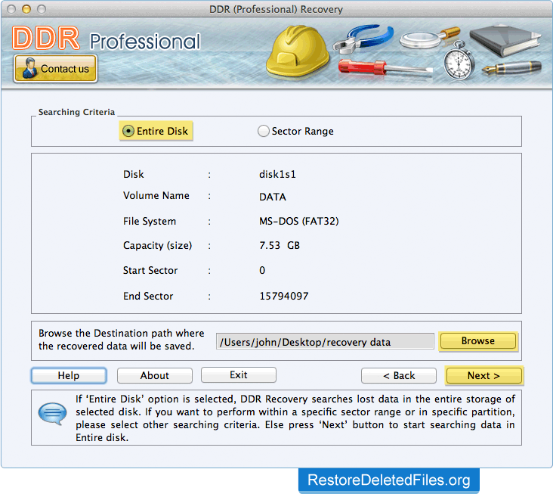Exit the application with Exit button
Image resolution: width=553 pixels, height=494 pixels.
(x=239, y=374)
